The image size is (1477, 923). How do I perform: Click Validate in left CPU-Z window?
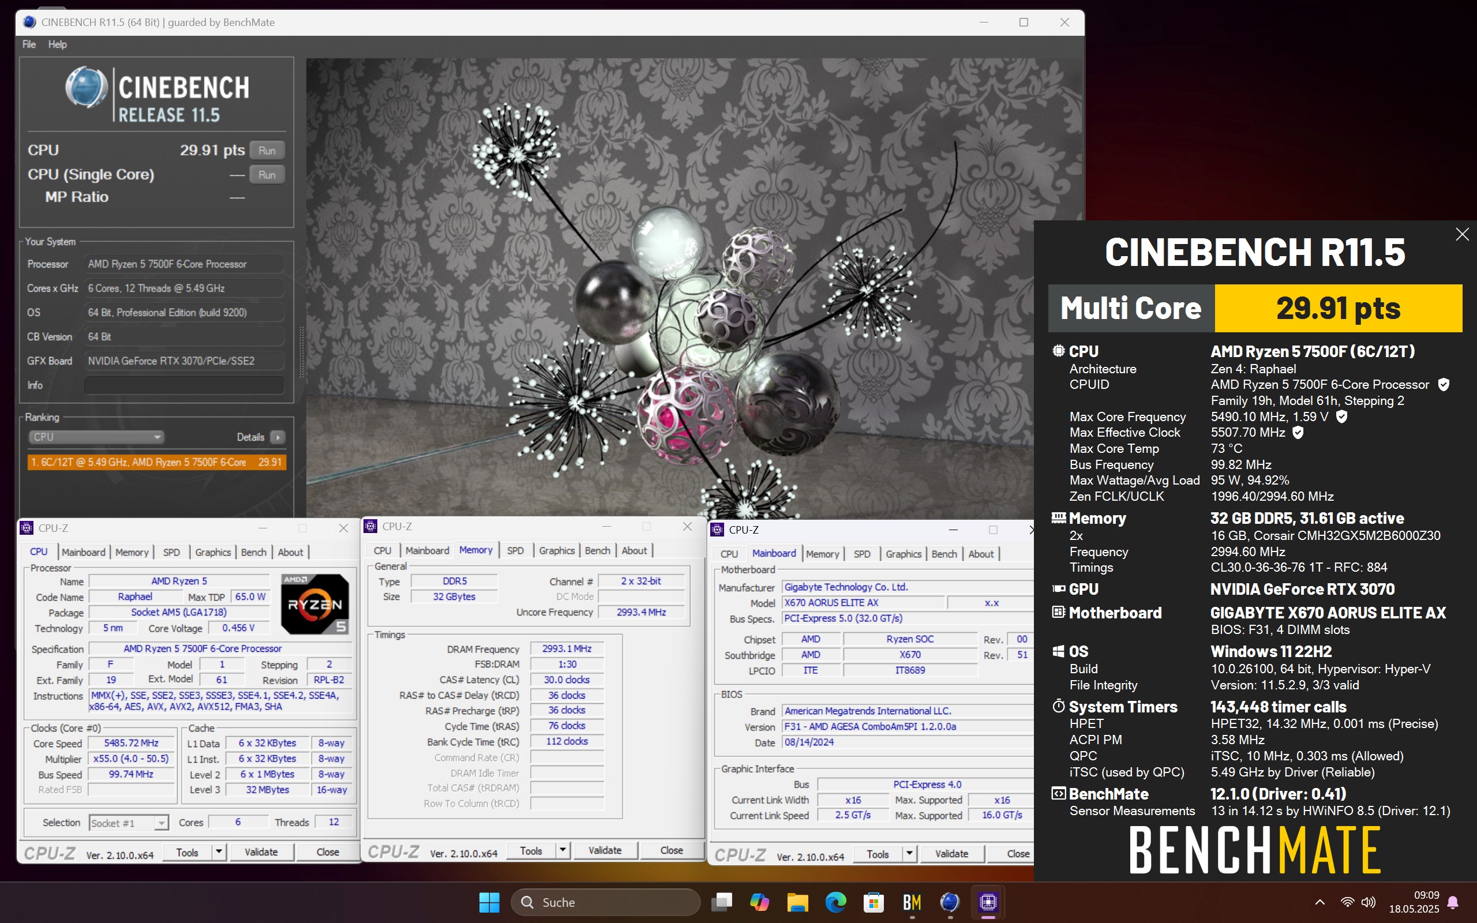point(261,852)
